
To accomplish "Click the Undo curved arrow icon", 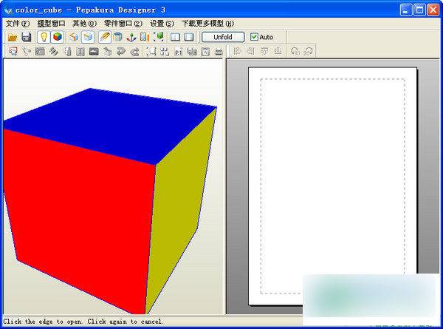I will (x=121, y=52).
